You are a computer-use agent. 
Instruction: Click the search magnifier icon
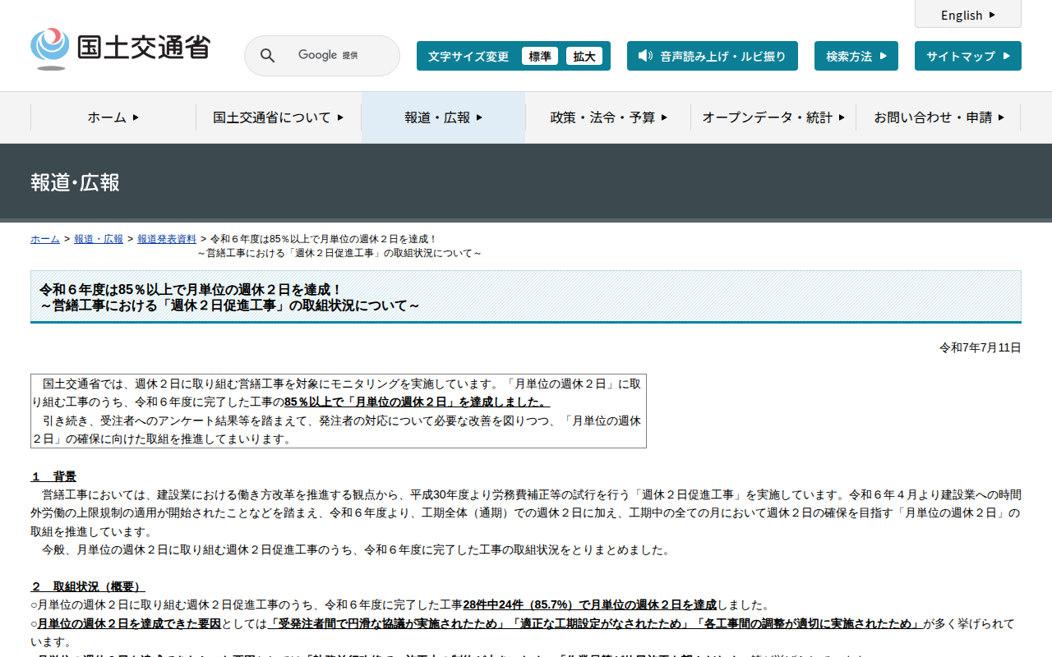point(268,56)
